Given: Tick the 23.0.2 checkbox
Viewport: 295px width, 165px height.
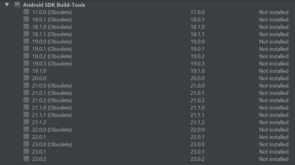Looking at the screenshot, I should point(26,159).
